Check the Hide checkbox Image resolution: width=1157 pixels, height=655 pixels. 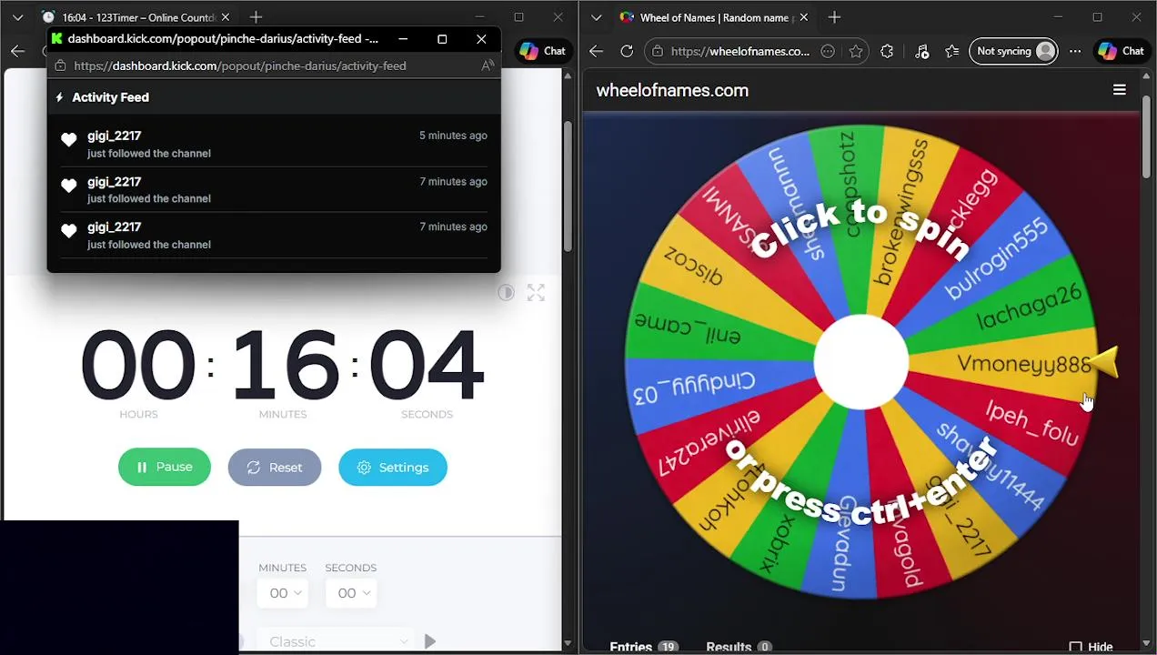(1075, 647)
